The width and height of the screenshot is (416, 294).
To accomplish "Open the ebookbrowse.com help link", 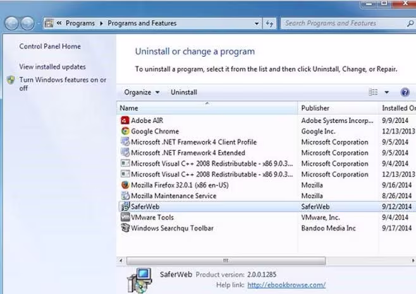I will pos(286,285).
